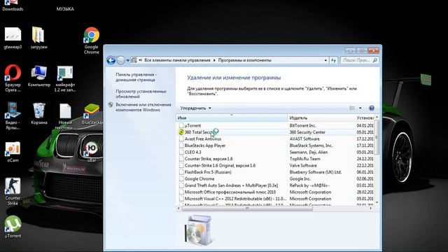Select the Downloads desktop folder
The width and height of the screenshot is (448, 252).
(x=13, y=6)
